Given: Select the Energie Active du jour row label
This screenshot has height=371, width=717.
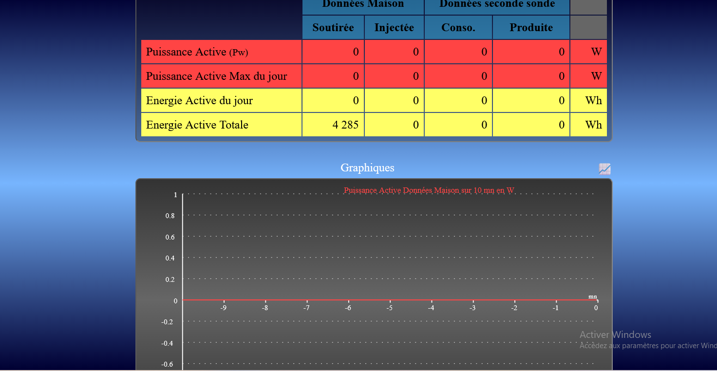Looking at the screenshot, I should click(x=199, y=101).
